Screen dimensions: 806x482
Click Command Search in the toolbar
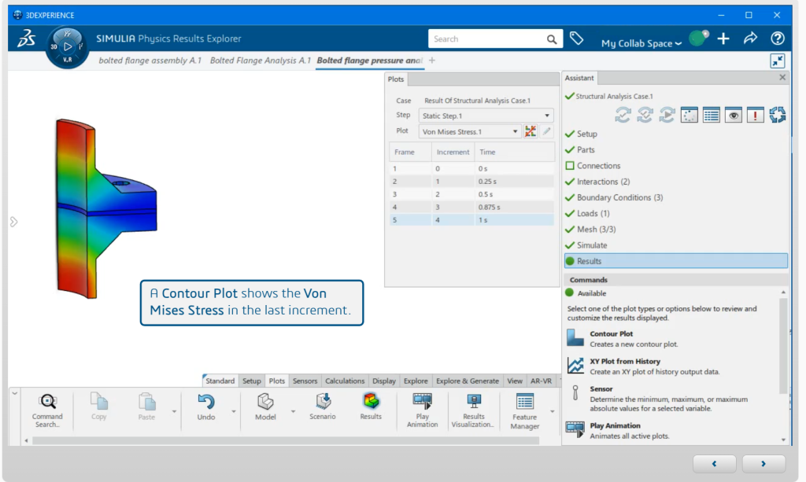[x=47, y=410]
